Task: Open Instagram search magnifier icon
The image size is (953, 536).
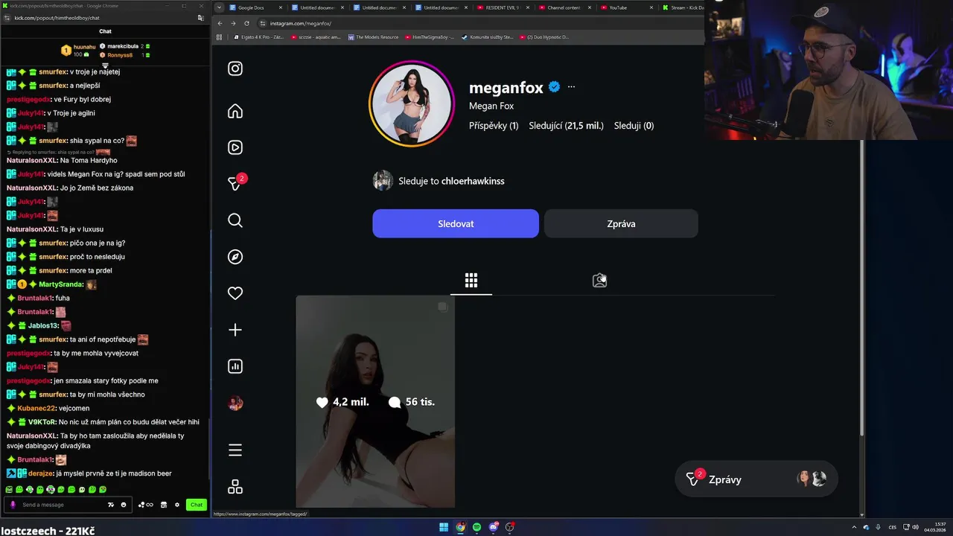Action: tap(235, 220)
